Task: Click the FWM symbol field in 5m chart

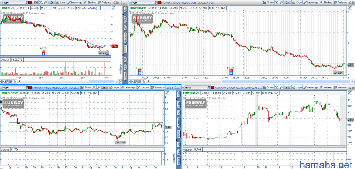Action: click(x=196, y=87)
